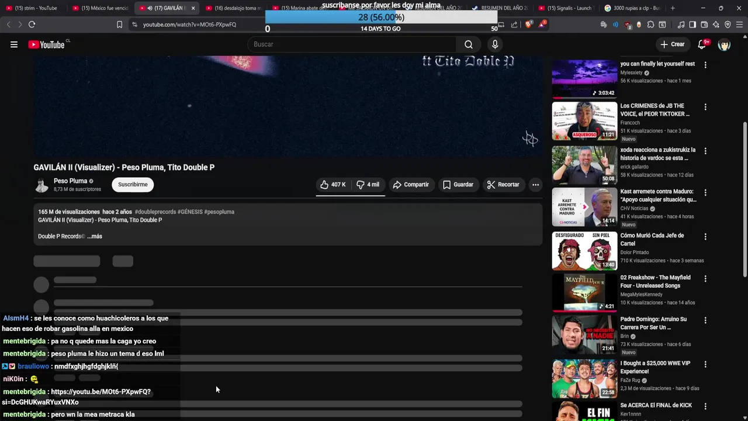Image resolution: width=748 pixels, height=421 pixels.
Task: Click the YouTube search input field
Action: pos(353,44)
